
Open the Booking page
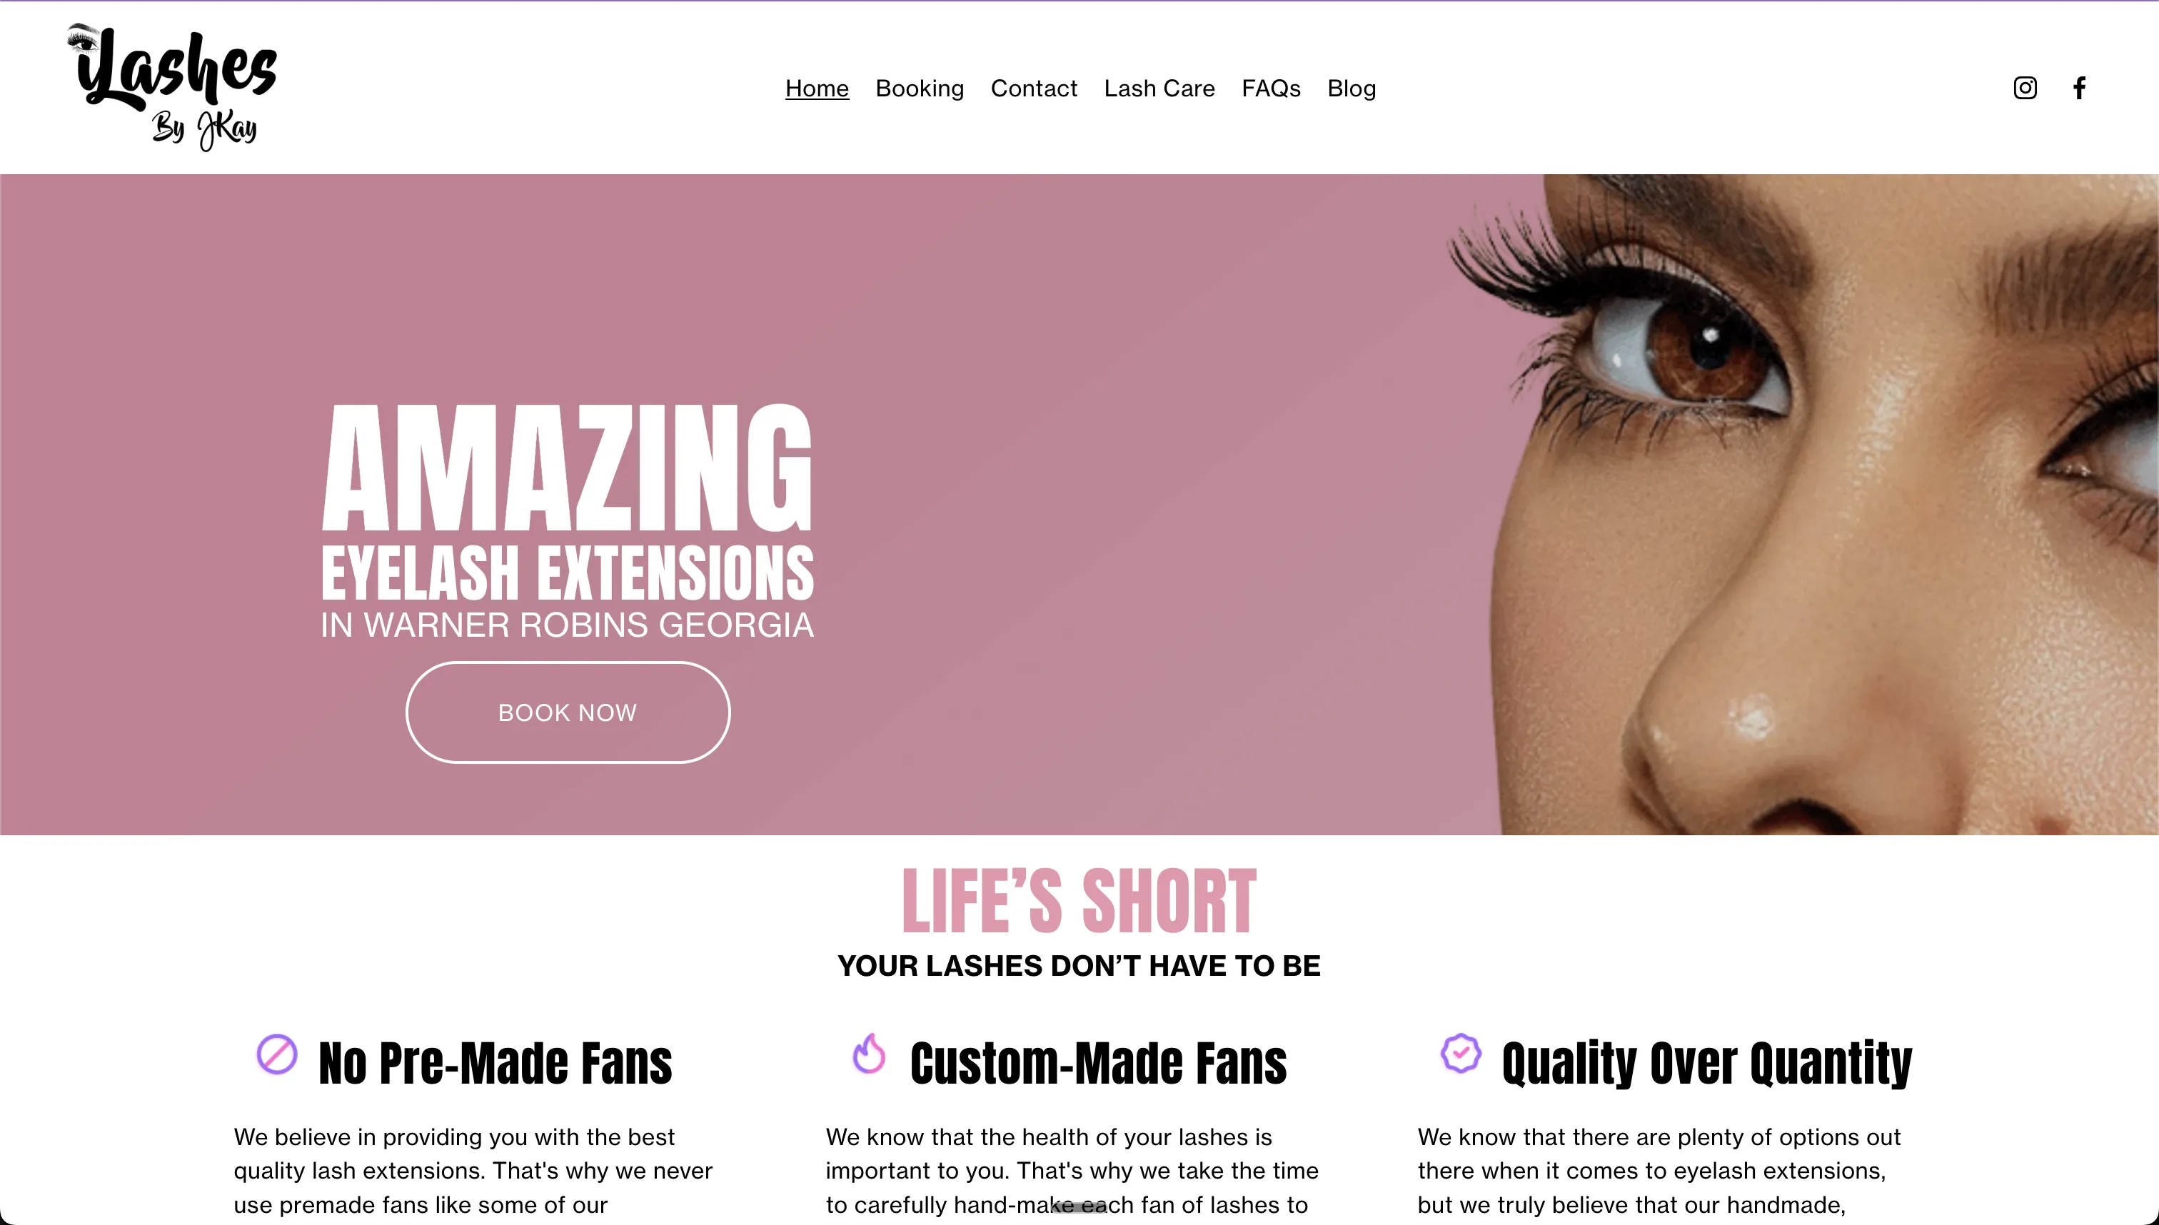point(920,89)
